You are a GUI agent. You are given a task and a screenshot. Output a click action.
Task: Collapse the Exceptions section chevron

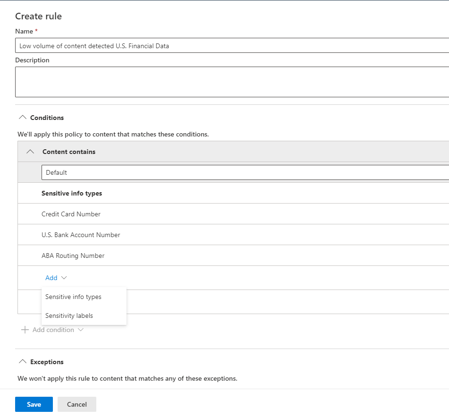(x=22, y=361)
